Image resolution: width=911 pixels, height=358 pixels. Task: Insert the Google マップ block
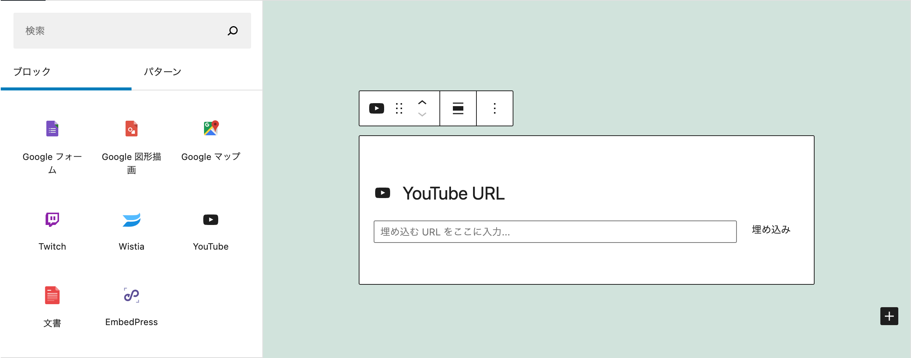[x=211, y=141]
